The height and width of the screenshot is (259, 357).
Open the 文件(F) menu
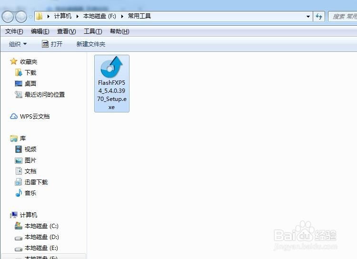[x=14, y=31]
